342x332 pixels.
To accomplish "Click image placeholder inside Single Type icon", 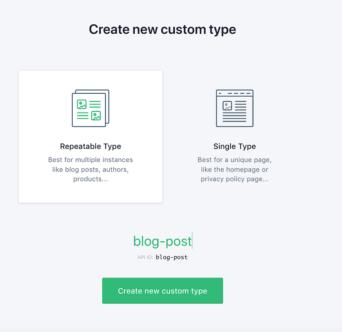I will tap(227, 106).
